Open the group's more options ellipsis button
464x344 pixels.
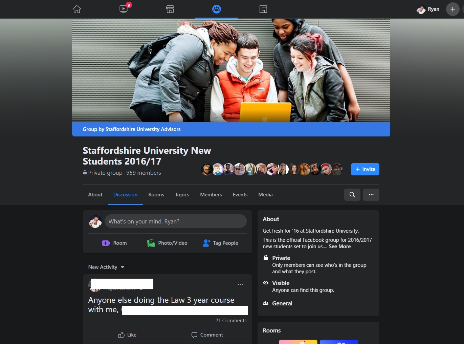click(371, 195)
